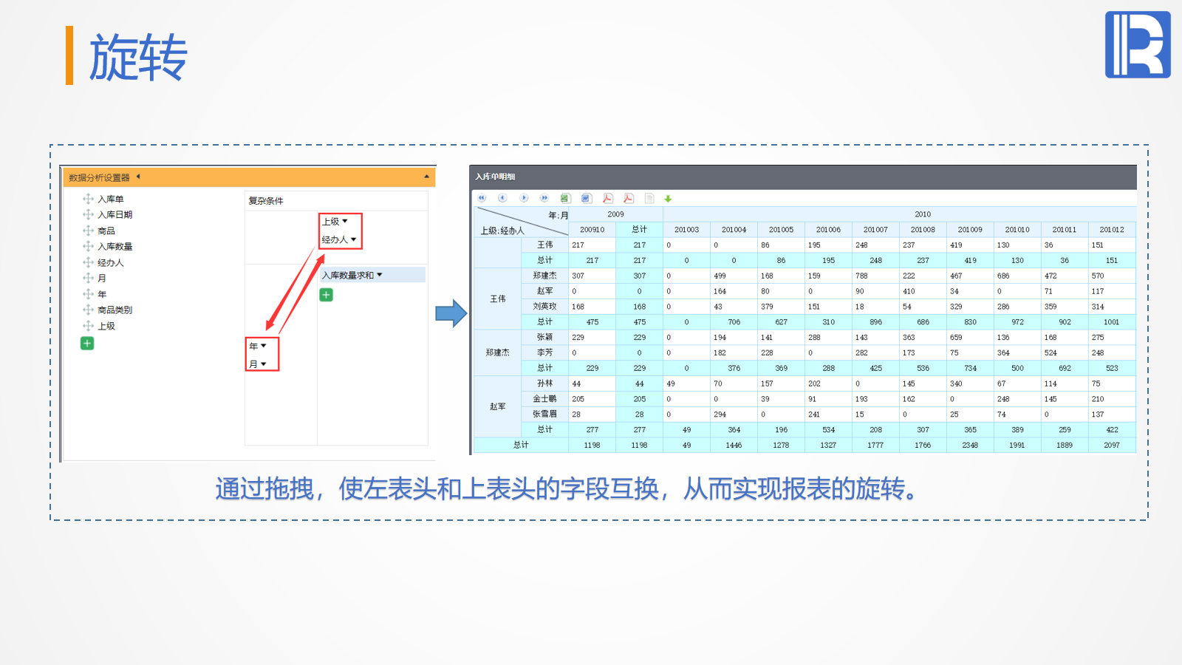
Task: Click the 201007 column header
Action: tap(875, 230)
